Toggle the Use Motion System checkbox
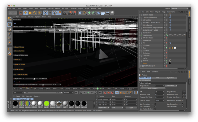Screen dimensions: 198x122 tap(155, 109)
